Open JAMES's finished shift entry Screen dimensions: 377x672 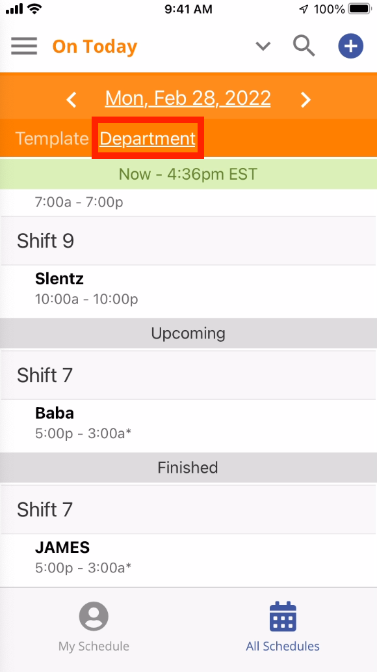pyautogui.click(x=188, y=560)
